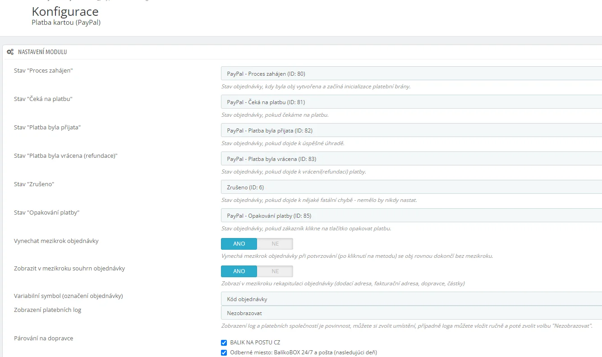Viewport: 602px width, 357px height.
Task: Uncheck the BALIK NA POSTU CZ checkbox
Action: (x=224, y=343)
